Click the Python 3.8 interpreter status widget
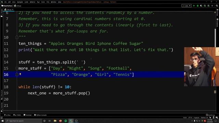Screen dimensions: 219x123 204,118
